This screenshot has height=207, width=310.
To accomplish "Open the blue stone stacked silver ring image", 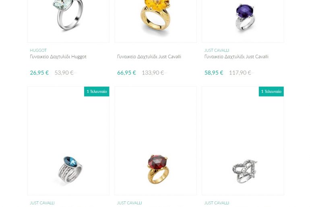I will [x=68, y=141].
